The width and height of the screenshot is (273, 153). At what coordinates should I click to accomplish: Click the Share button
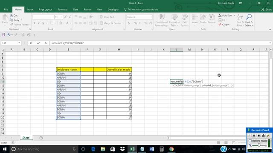(266, 9)
